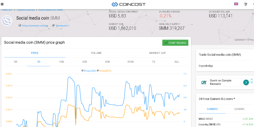Click the 7.2 USD axis label
254x127 pixels.
[x=185, y=74]
